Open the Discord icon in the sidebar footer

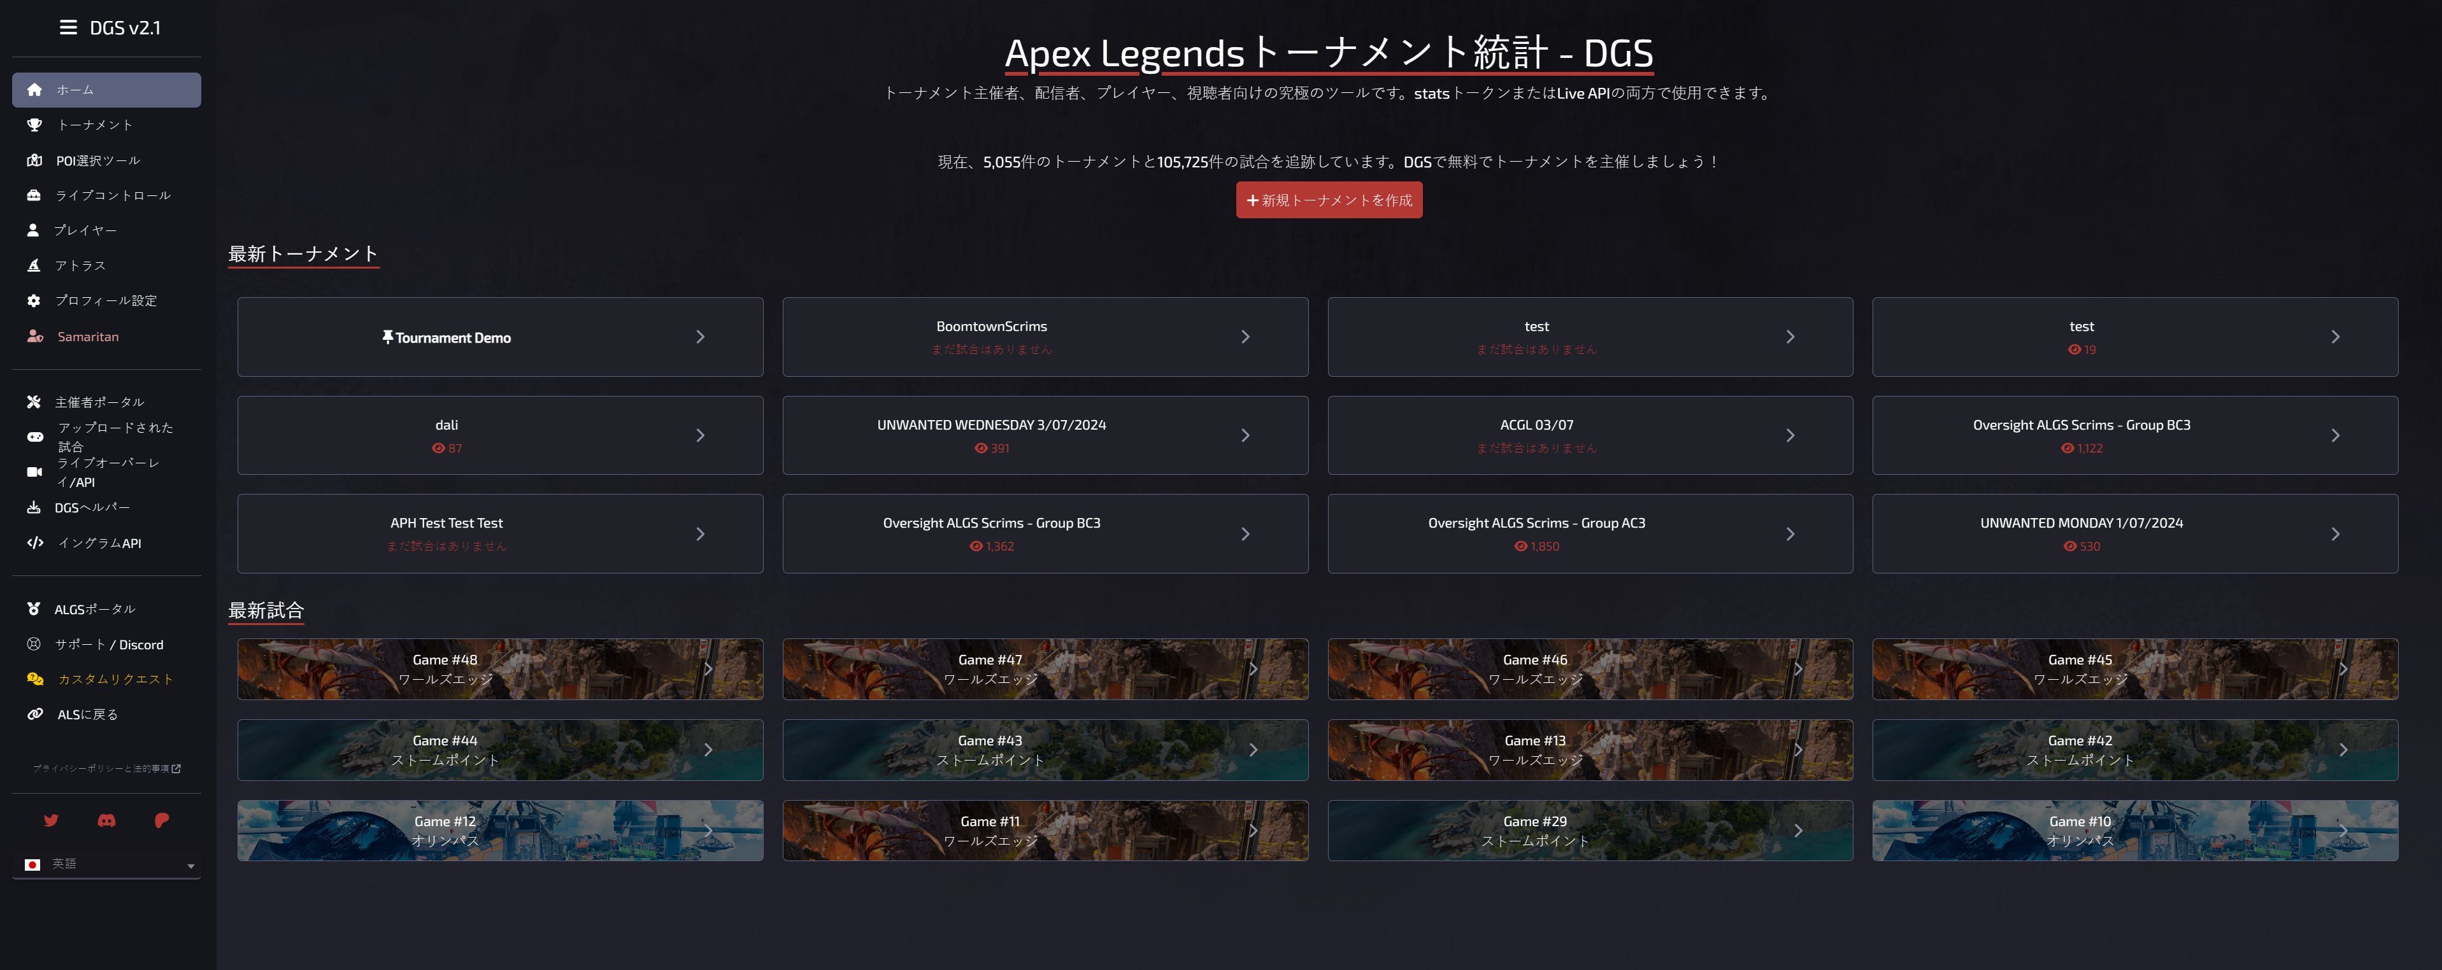coord(106,820)
